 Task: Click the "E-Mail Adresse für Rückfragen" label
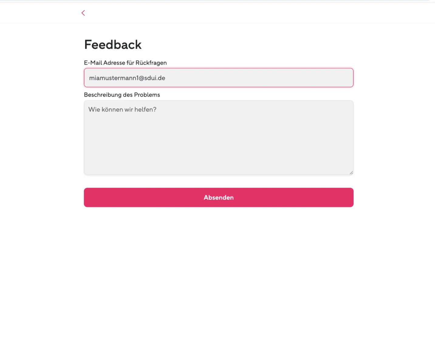click(125, 63)
